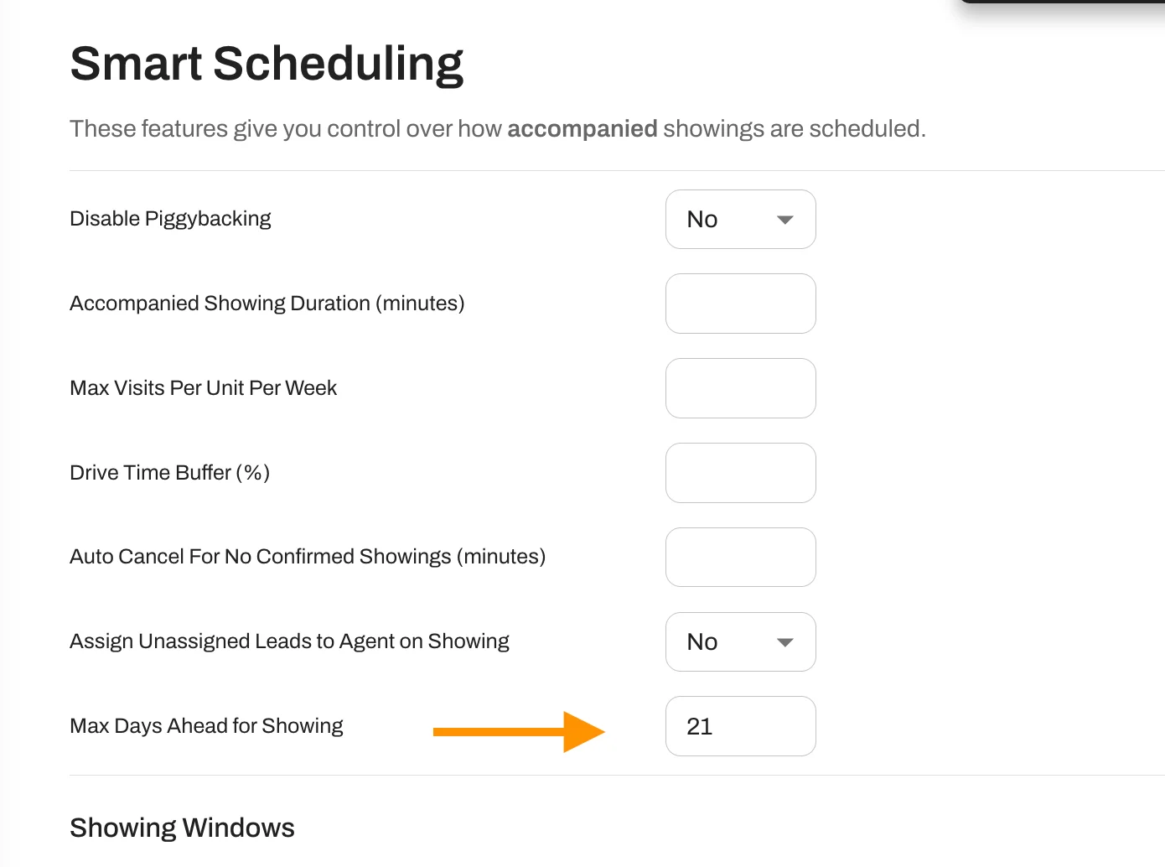Viewport: 1165px width, 867px height.
Task: Expand the Assign Unassigned Leads dropdown
Action: click(740, 641)
